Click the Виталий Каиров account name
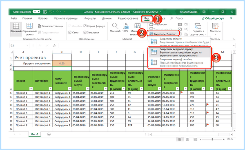Image resolution: width=245 pixels, height=150 pixels. (x=188, y=12)
